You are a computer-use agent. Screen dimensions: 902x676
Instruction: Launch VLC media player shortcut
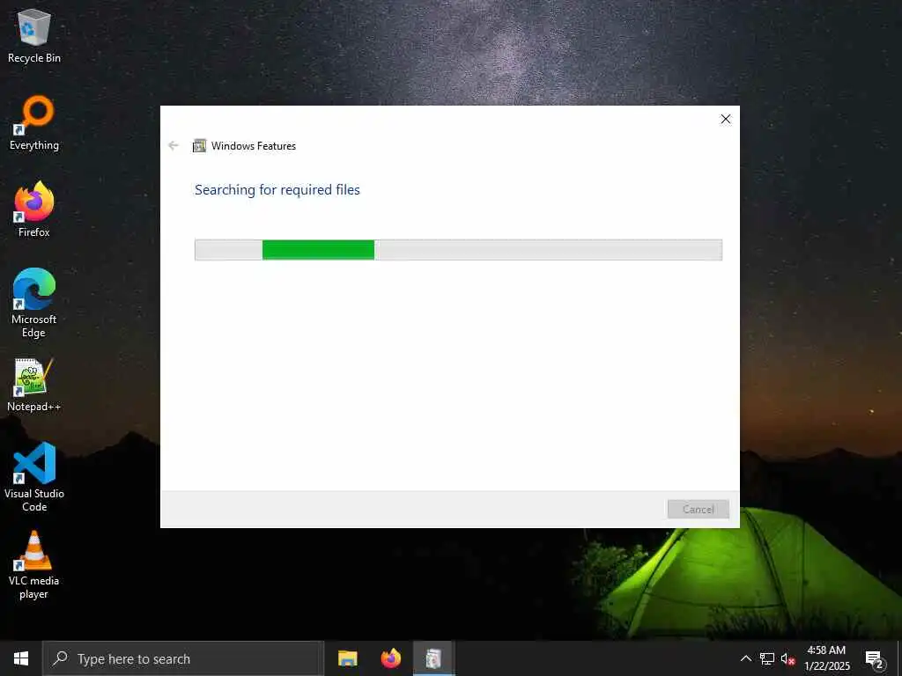pyautogui.click(x=34, y=566)
